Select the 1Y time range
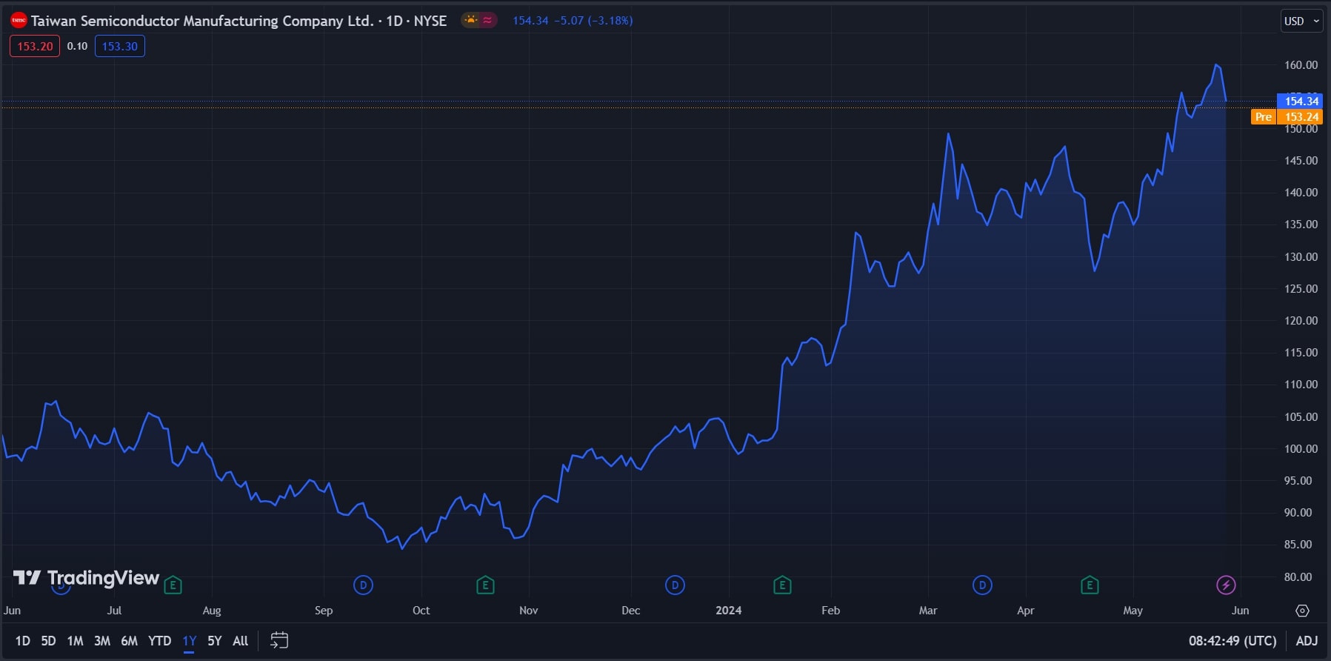Viewport: 1331px width, 661px height. tap(190, 641)
